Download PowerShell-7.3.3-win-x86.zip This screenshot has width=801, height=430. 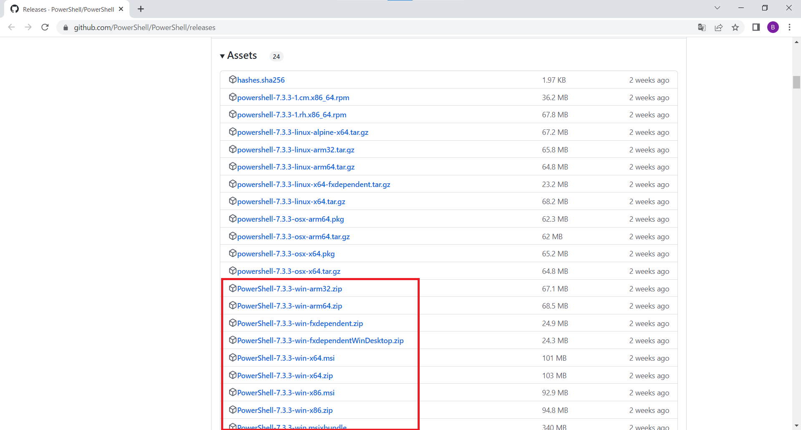285,410
